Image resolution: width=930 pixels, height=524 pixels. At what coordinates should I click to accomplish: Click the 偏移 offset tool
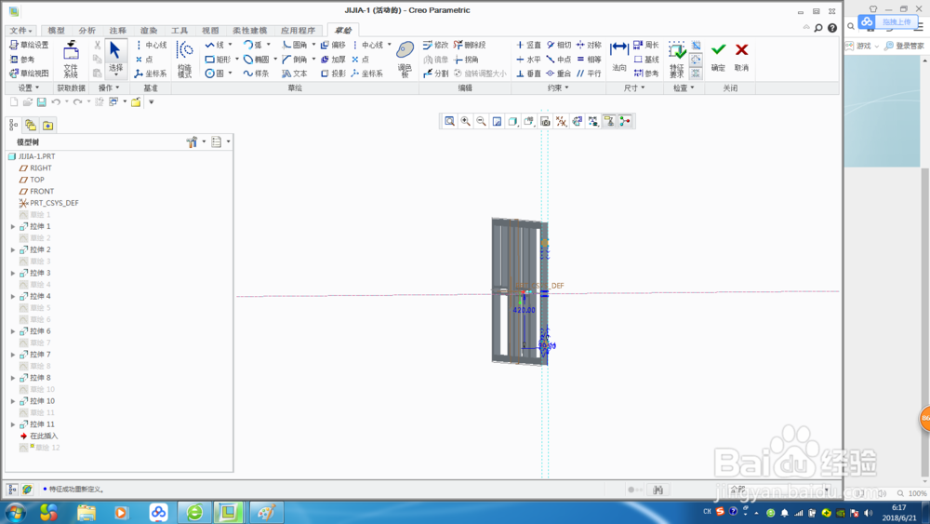coord(333,45)
